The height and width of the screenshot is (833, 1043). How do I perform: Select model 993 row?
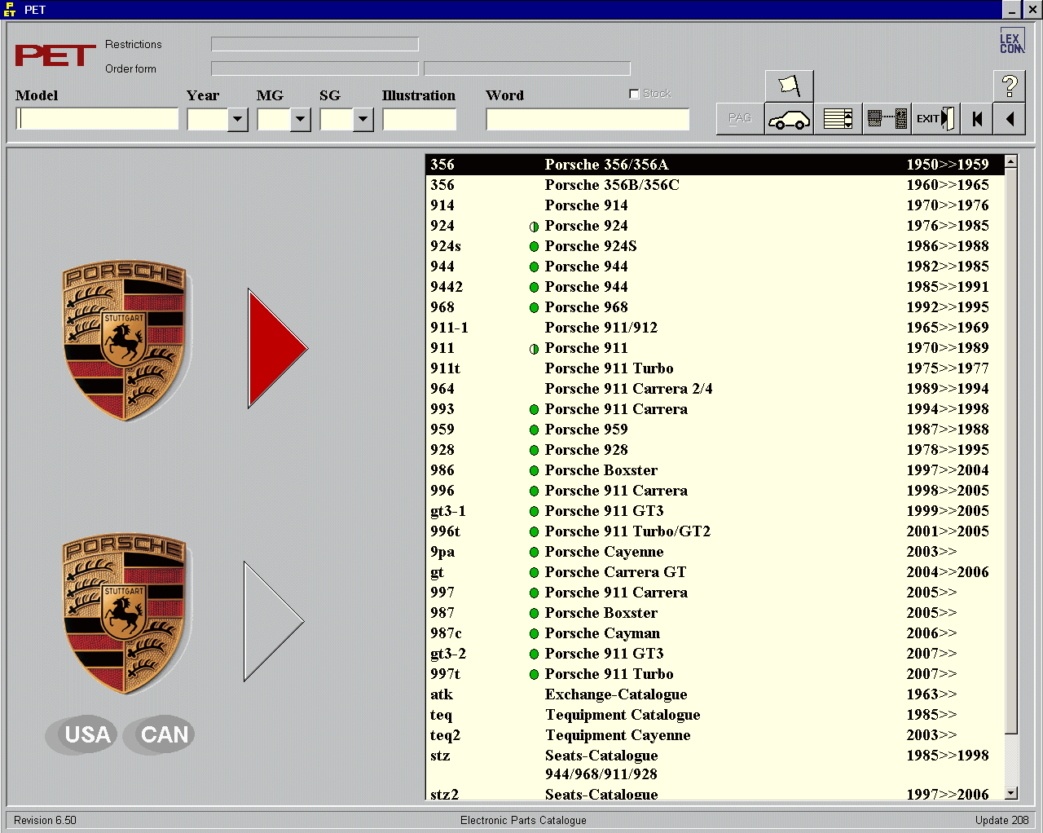click(715, 409)
